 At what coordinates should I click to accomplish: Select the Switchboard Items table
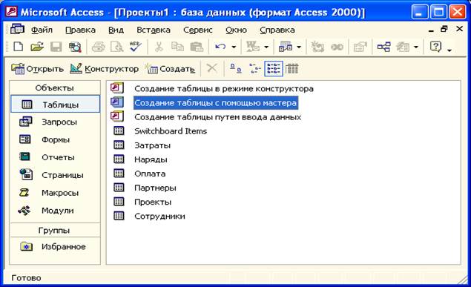coord(171,131)
